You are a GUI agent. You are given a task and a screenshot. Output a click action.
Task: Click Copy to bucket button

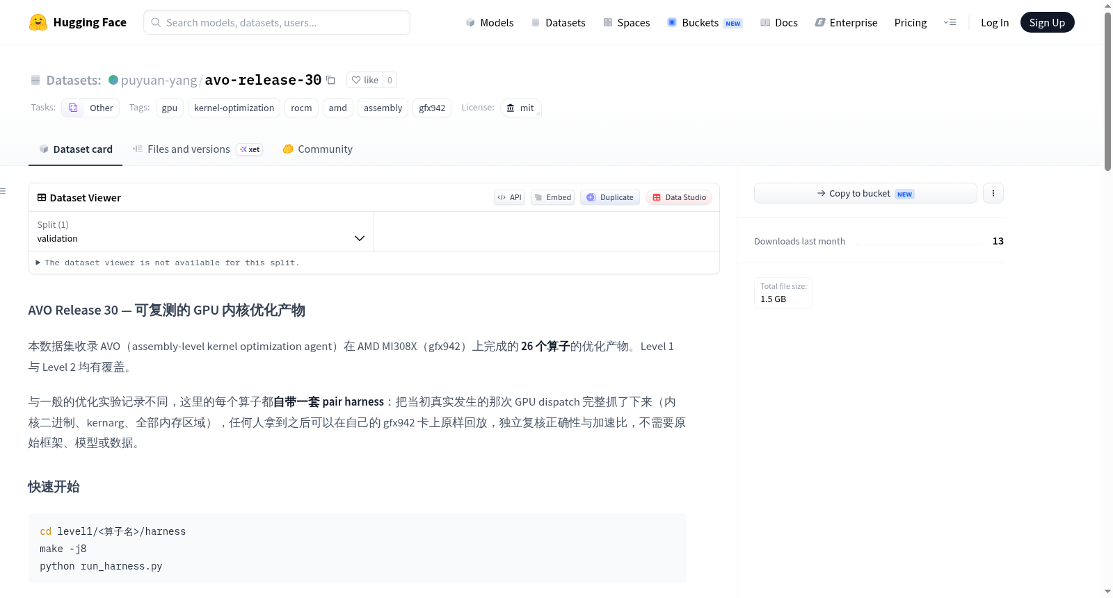tap(865, 193)
